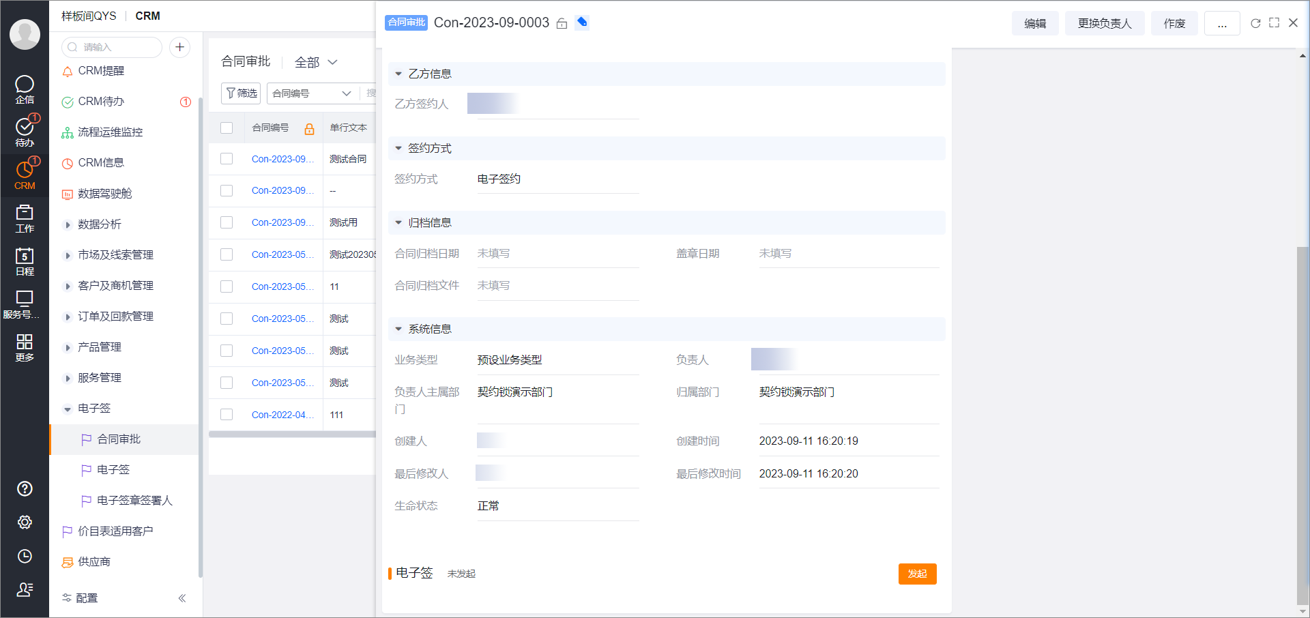Open the 日程 calendar icon
1310x618 pixels.
click(25, 261)
